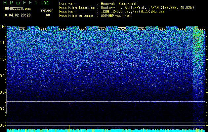Click the 1.0 frequency axis label
The image size is (208, 132).
pos(3,59)
